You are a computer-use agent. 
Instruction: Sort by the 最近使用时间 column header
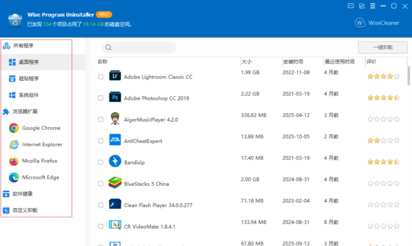[340, 62]
